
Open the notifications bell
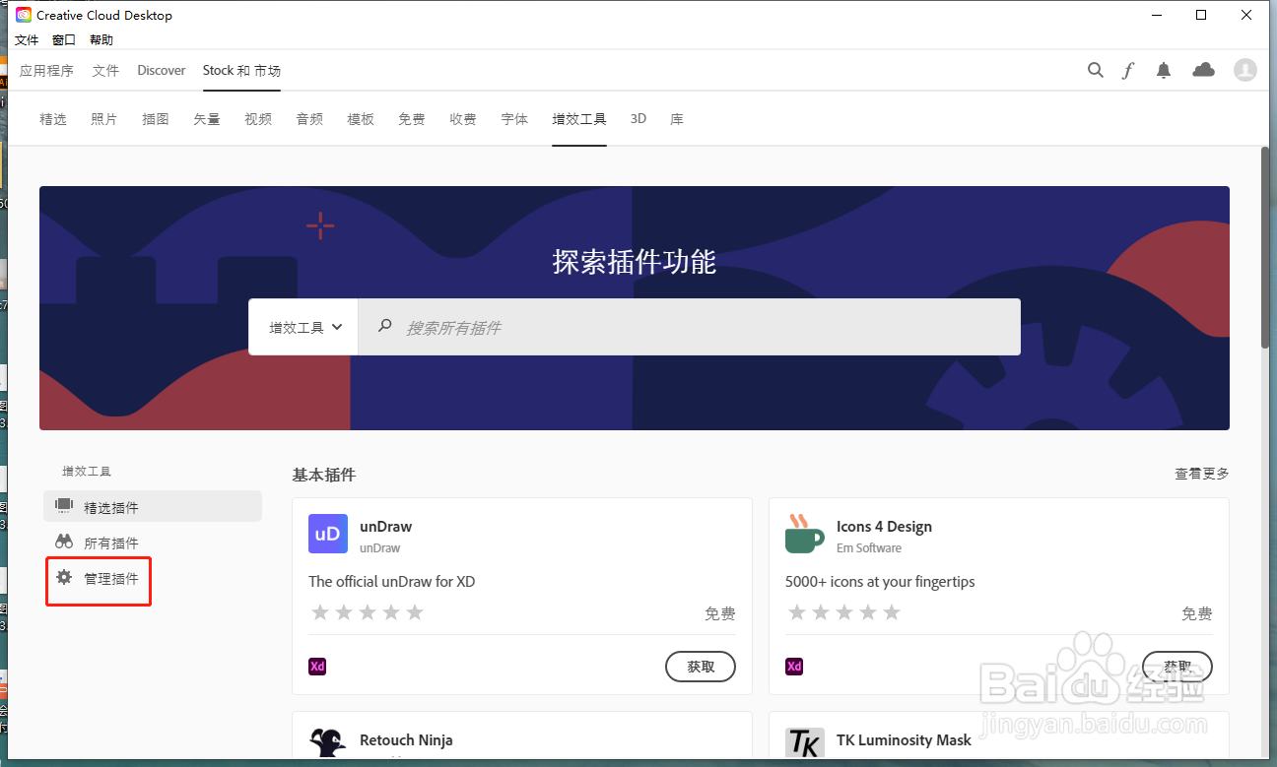pyautogui.click(x=1164, y=70)
